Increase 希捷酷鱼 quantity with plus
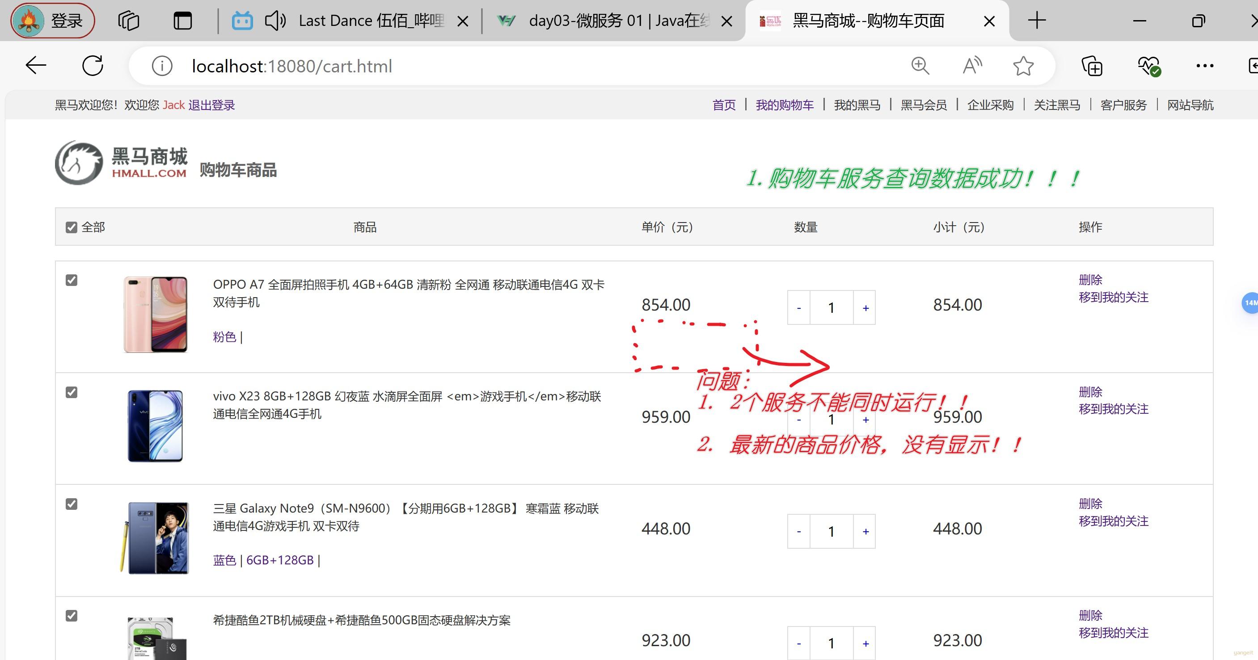 point(865,643)
